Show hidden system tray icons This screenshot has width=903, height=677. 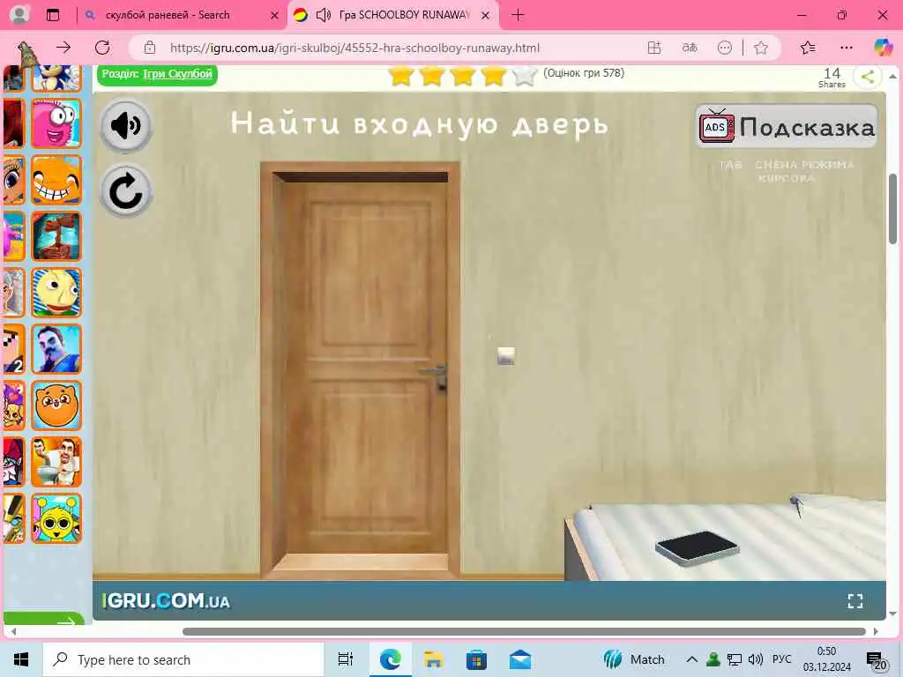[x=691, y=659]
